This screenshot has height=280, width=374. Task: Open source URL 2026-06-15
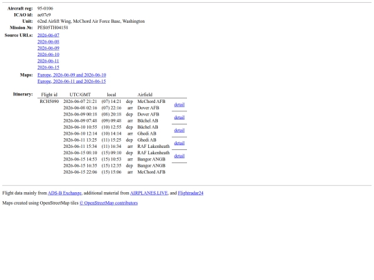point(48,67)
